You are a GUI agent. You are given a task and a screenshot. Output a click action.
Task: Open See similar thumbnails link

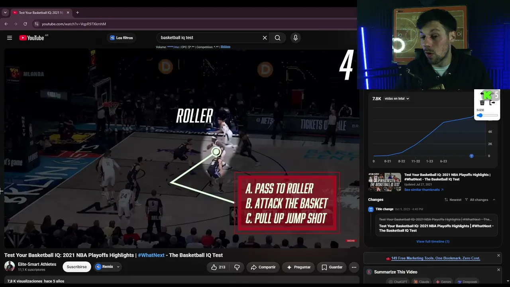(424, 190)
